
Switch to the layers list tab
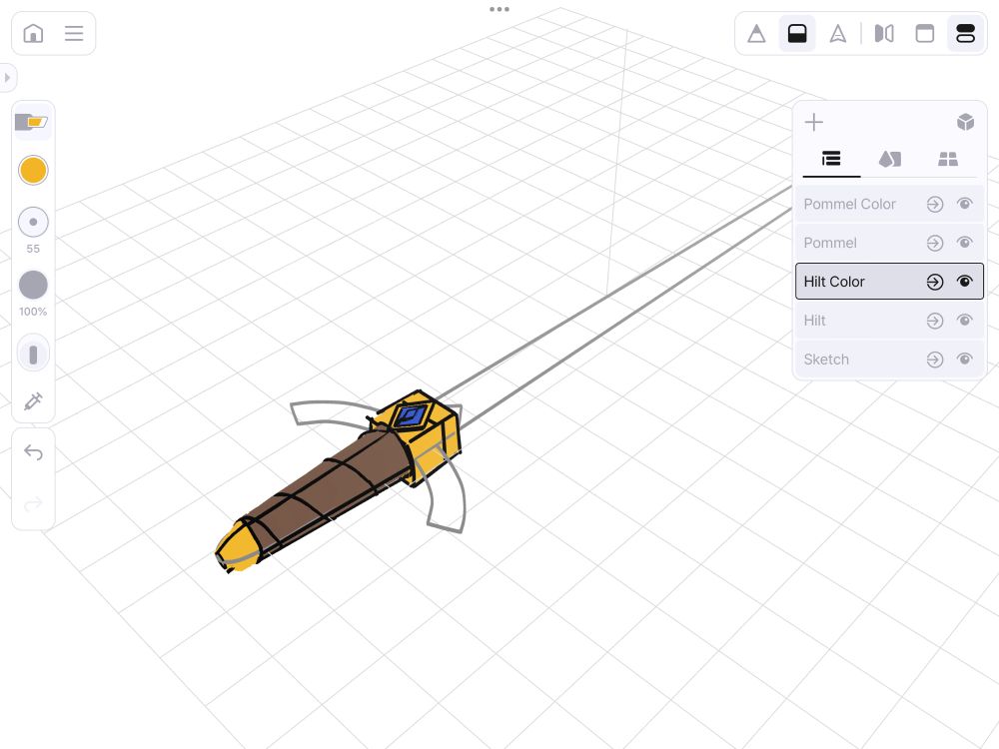point(831,159)
